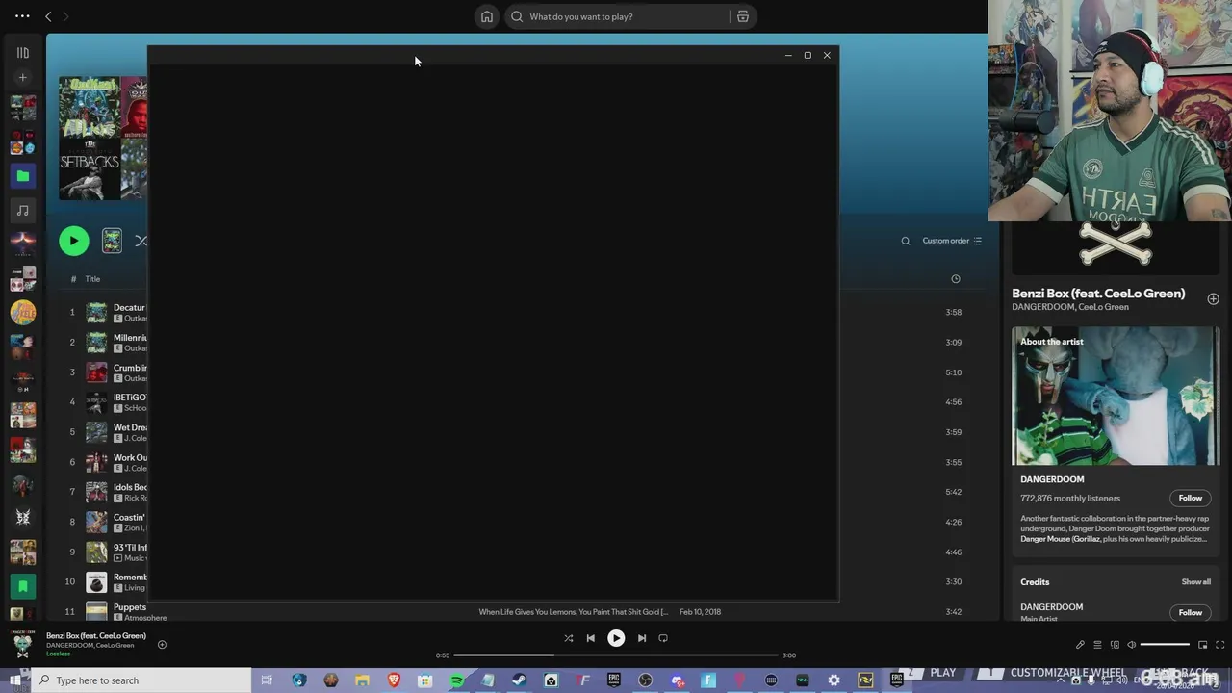
Task: Skip to previous track
Action: (x=591, y=638)
